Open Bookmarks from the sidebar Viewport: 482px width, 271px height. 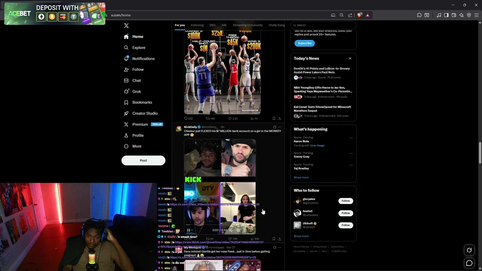(x=138, y=102)
